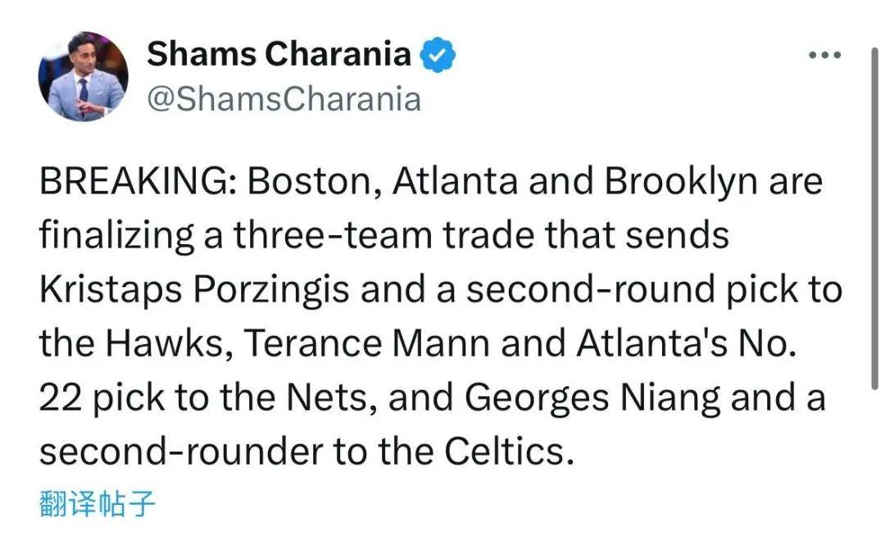Image resolution: width=885 pixels, height=541 pixels.
Task: Click the blue verified badge
Action: (x=438, y=56)
